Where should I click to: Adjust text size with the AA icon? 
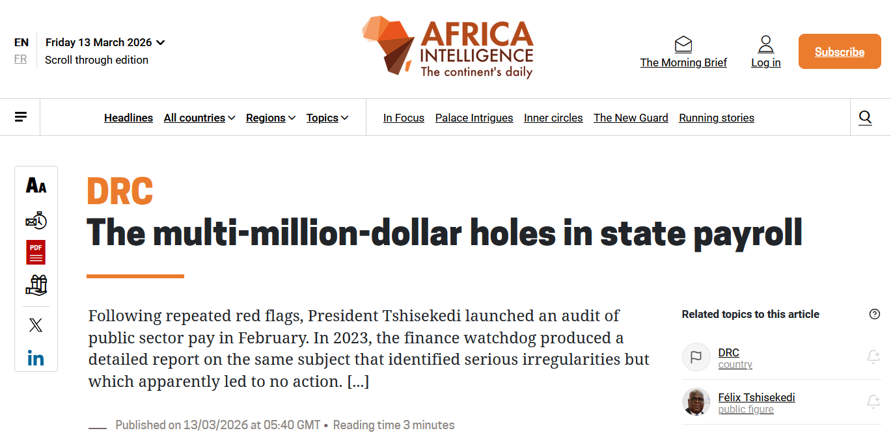pos(36,186)
